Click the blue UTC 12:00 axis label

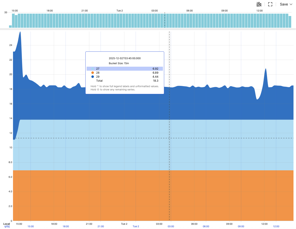[276, 227]
